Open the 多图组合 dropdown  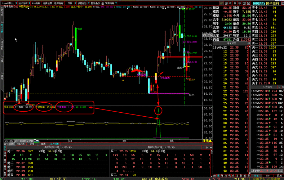click(87, 3)
